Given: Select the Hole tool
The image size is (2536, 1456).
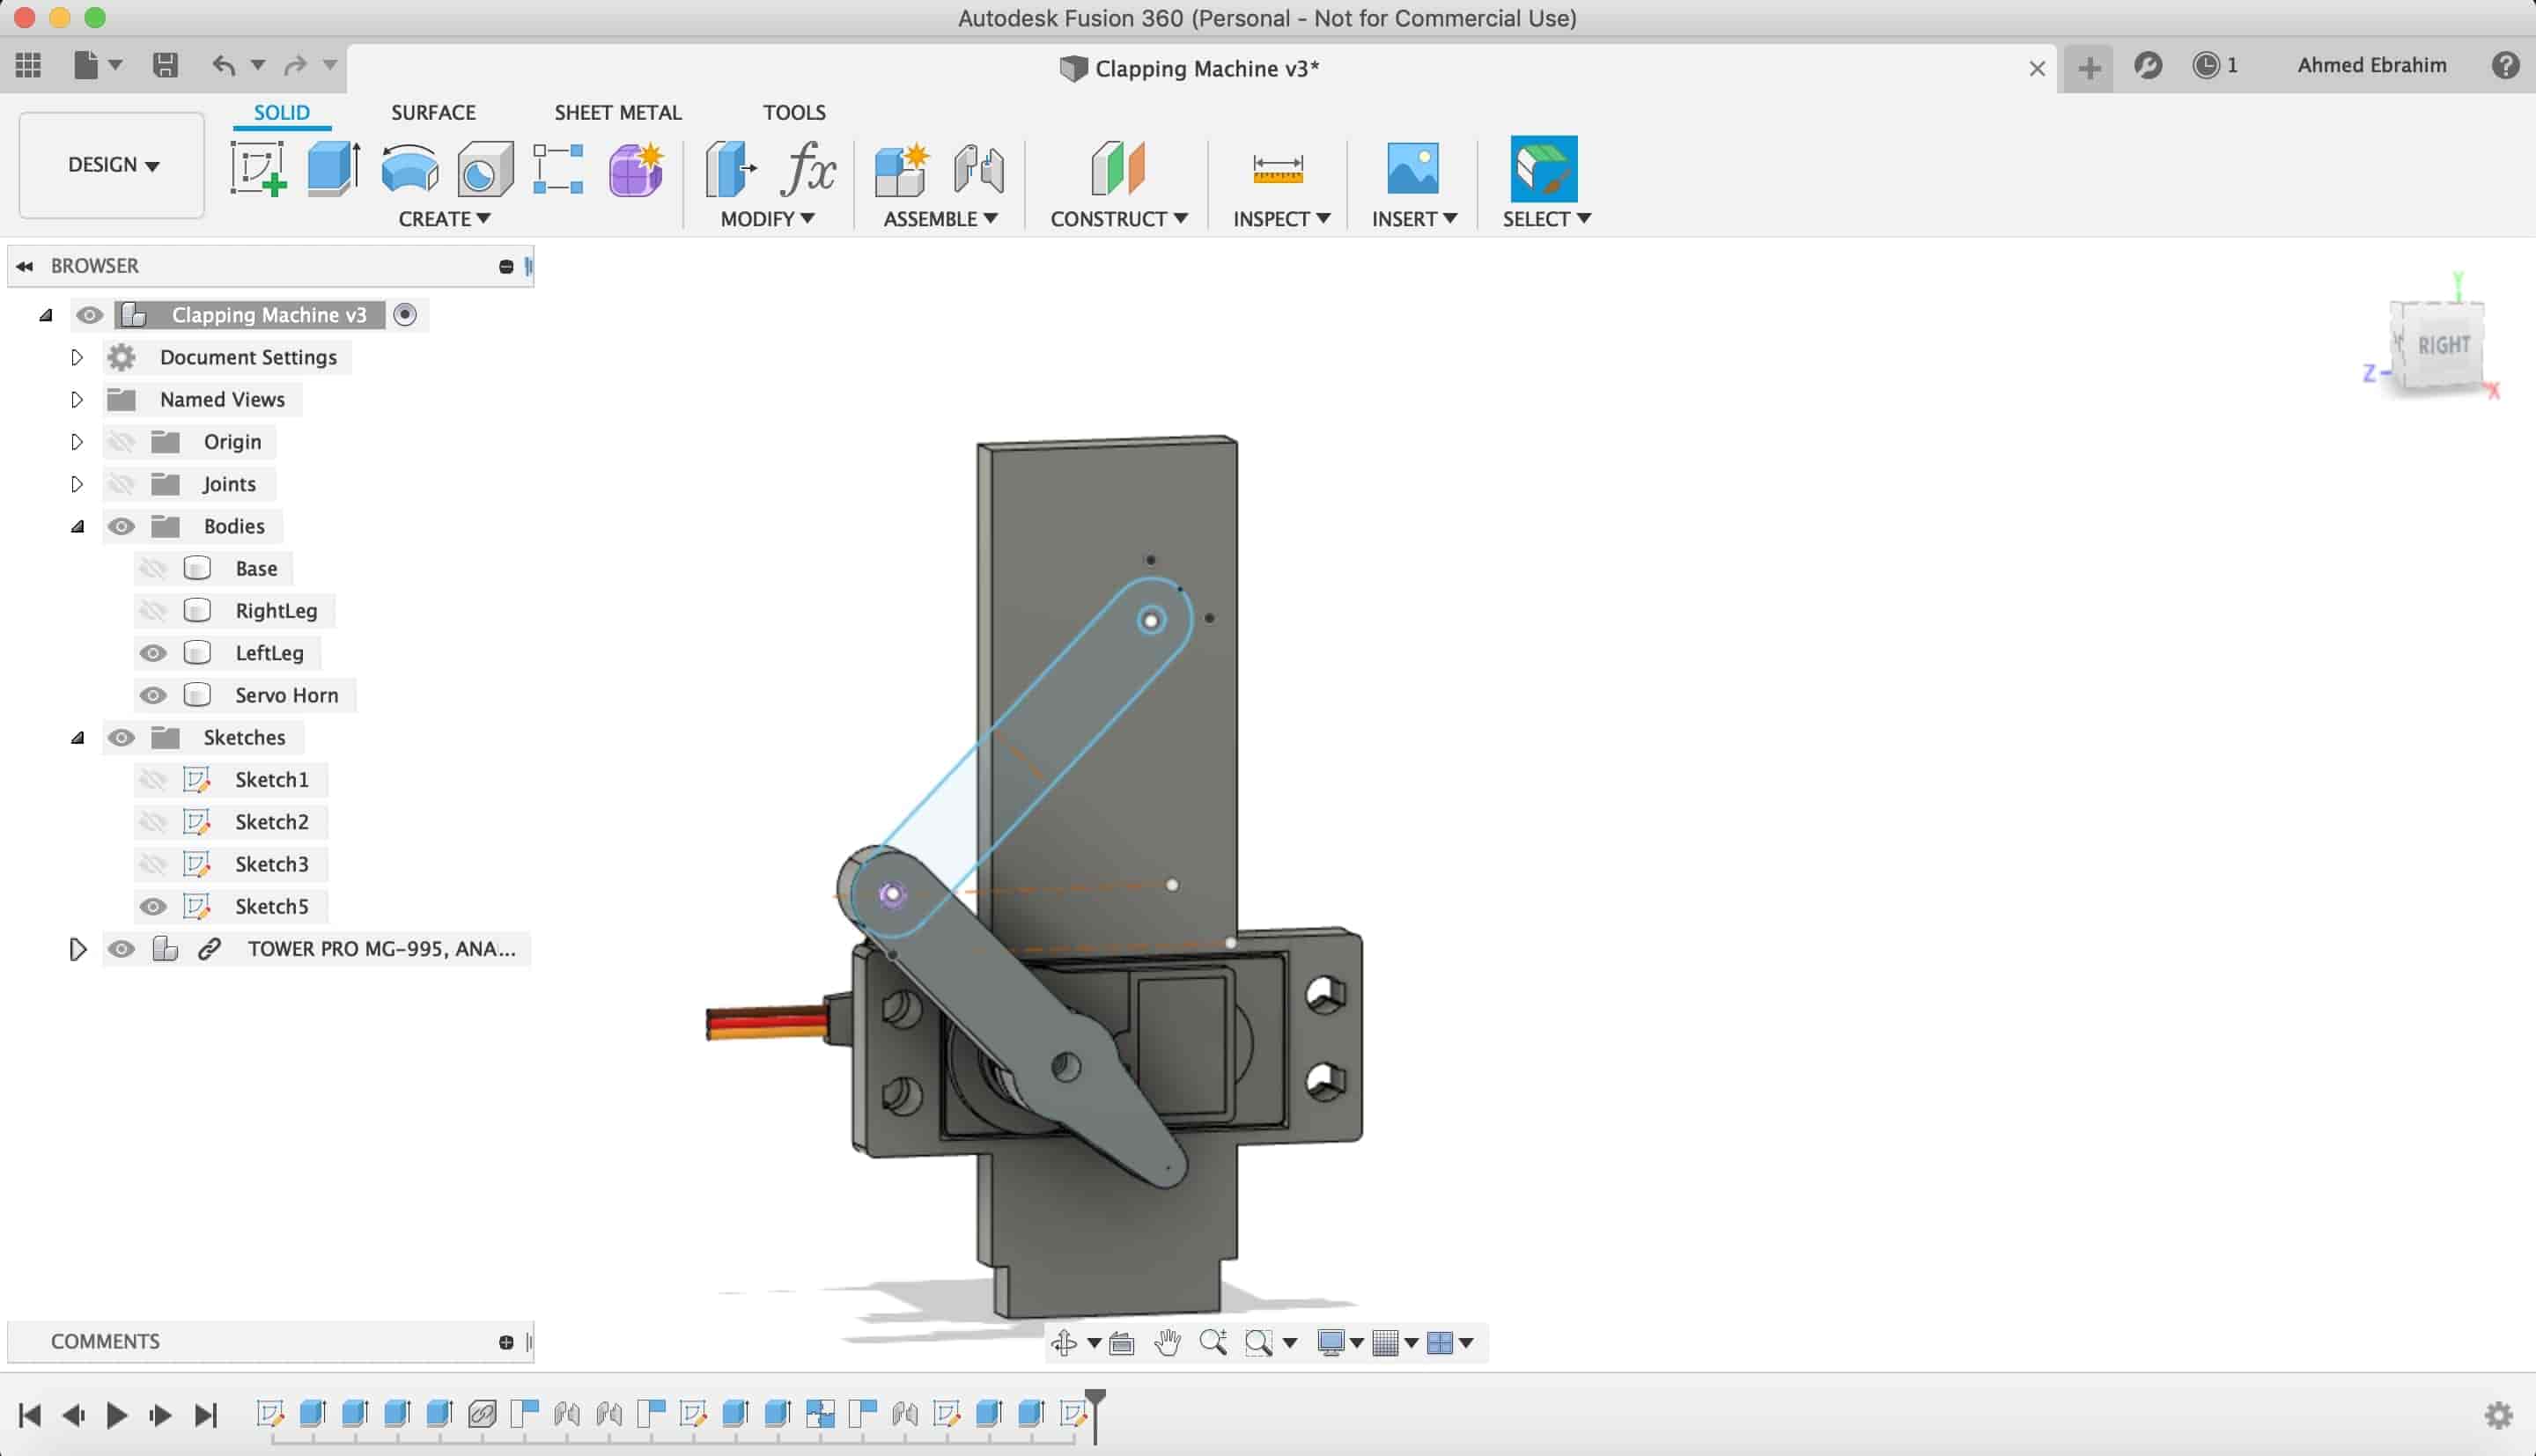Looking at the screenshot, I should 485,168.
